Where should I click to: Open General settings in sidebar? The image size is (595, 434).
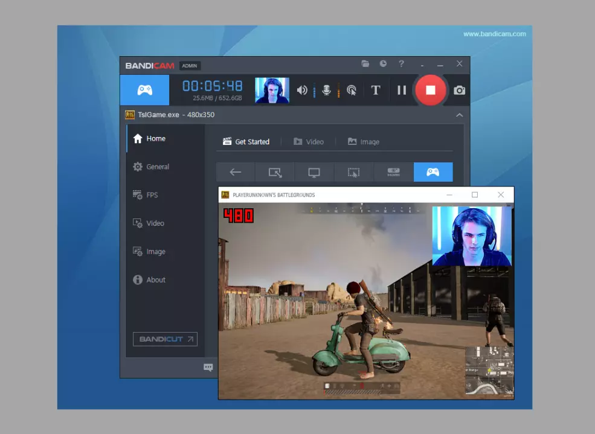click(x=166, y=167)
